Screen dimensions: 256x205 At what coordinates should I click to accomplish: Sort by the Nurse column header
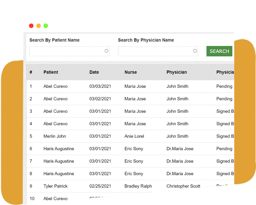[131, 72]
